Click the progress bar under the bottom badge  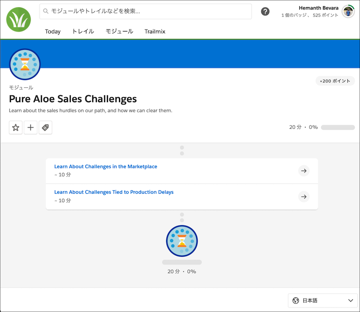182,262
